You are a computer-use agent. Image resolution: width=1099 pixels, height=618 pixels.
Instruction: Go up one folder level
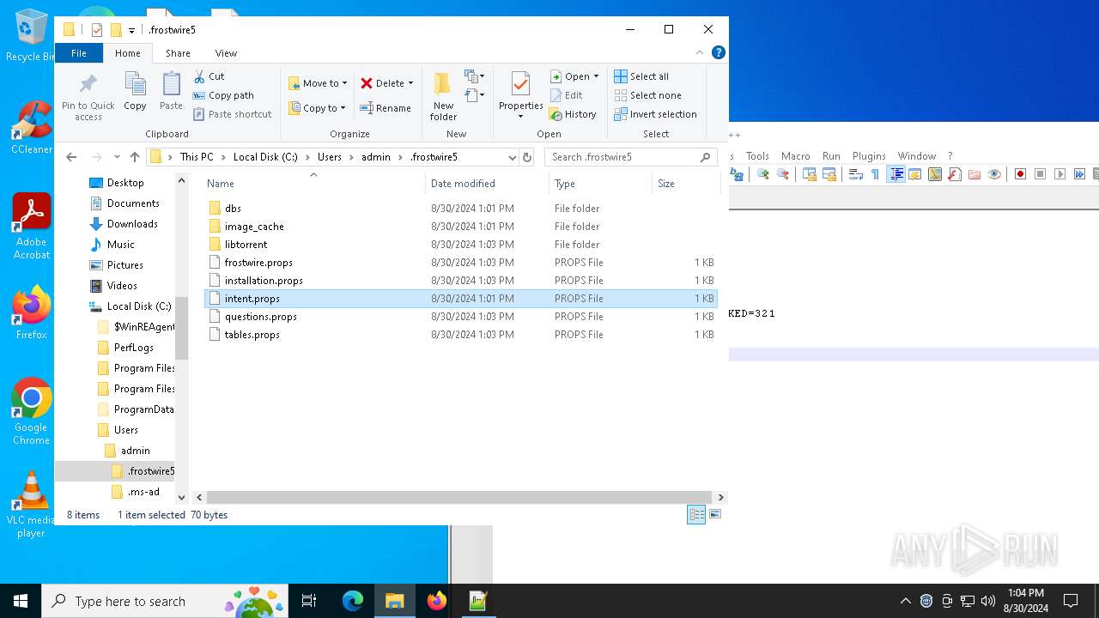click(135, 157)
